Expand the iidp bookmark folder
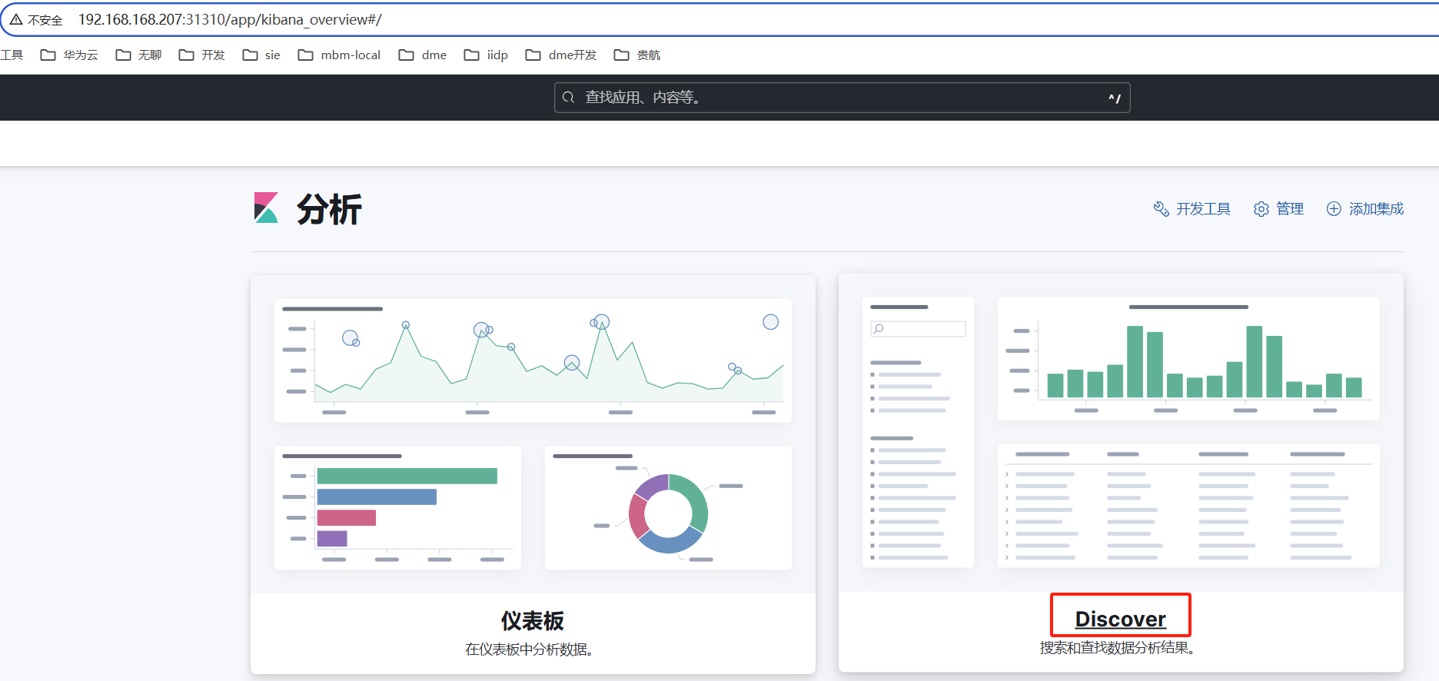1439x681 pixels. coord(486,55)
